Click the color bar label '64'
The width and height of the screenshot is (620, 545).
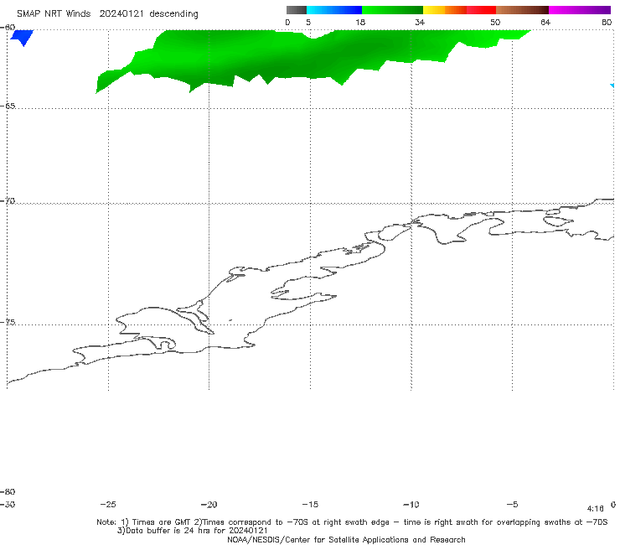(x=545, y=23)
